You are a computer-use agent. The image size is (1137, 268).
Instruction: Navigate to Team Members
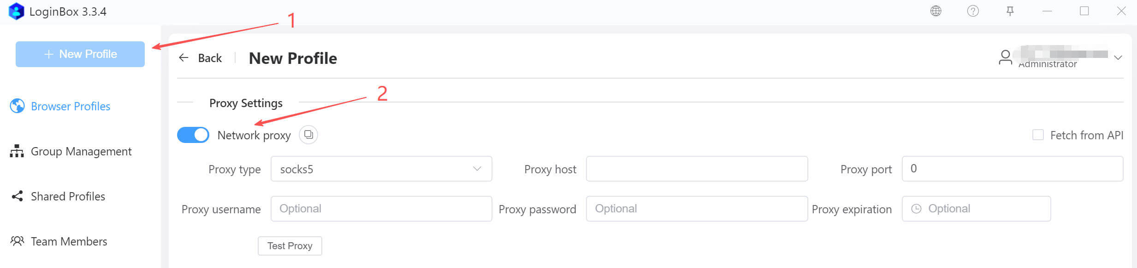coord(69,241)
